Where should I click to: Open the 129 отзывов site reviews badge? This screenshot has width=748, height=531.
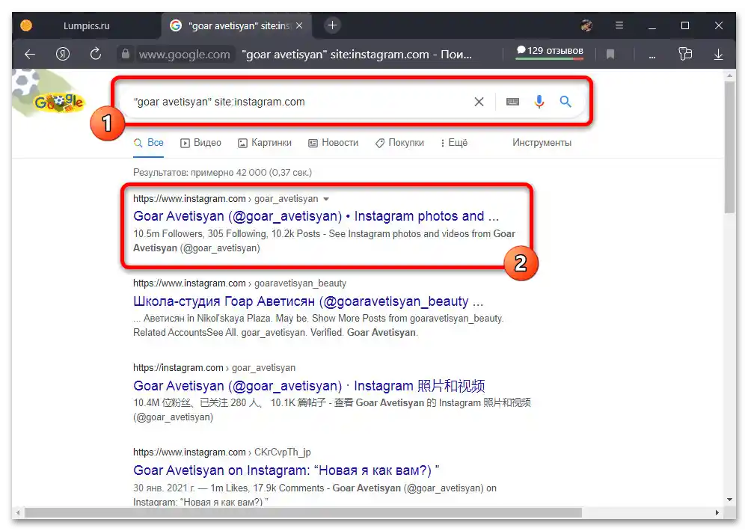(x=550, y=51)
